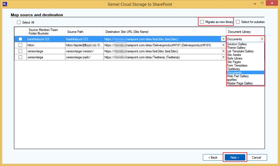Select harshitabuck123 source member cell
280x166 pixels.
46,39
